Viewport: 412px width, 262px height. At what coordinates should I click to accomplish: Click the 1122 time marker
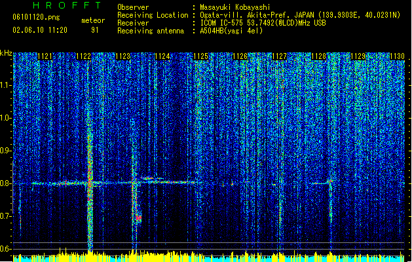[84, 56]
